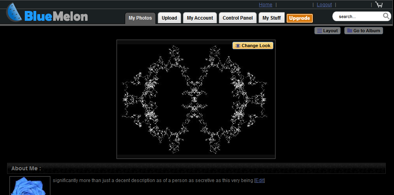Click the orange Upgrade button
394x195 pixels.
[300, 18]
